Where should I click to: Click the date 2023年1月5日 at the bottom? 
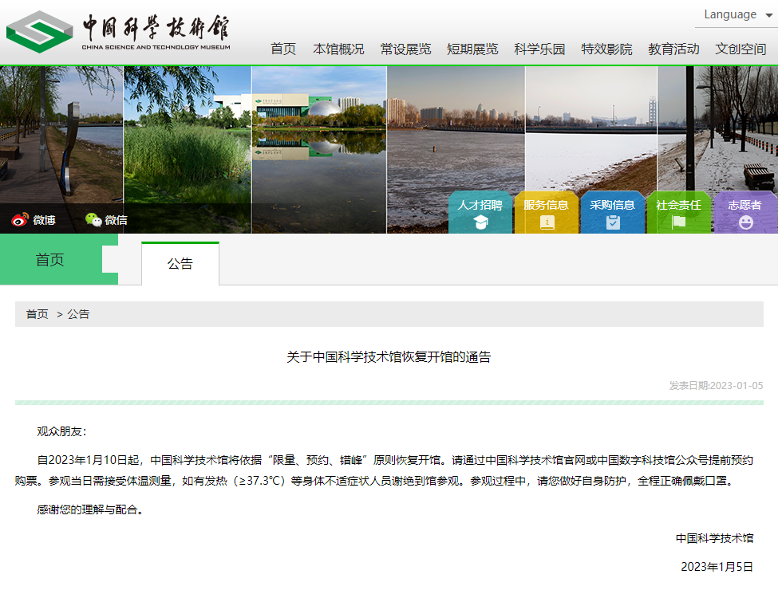717,567
